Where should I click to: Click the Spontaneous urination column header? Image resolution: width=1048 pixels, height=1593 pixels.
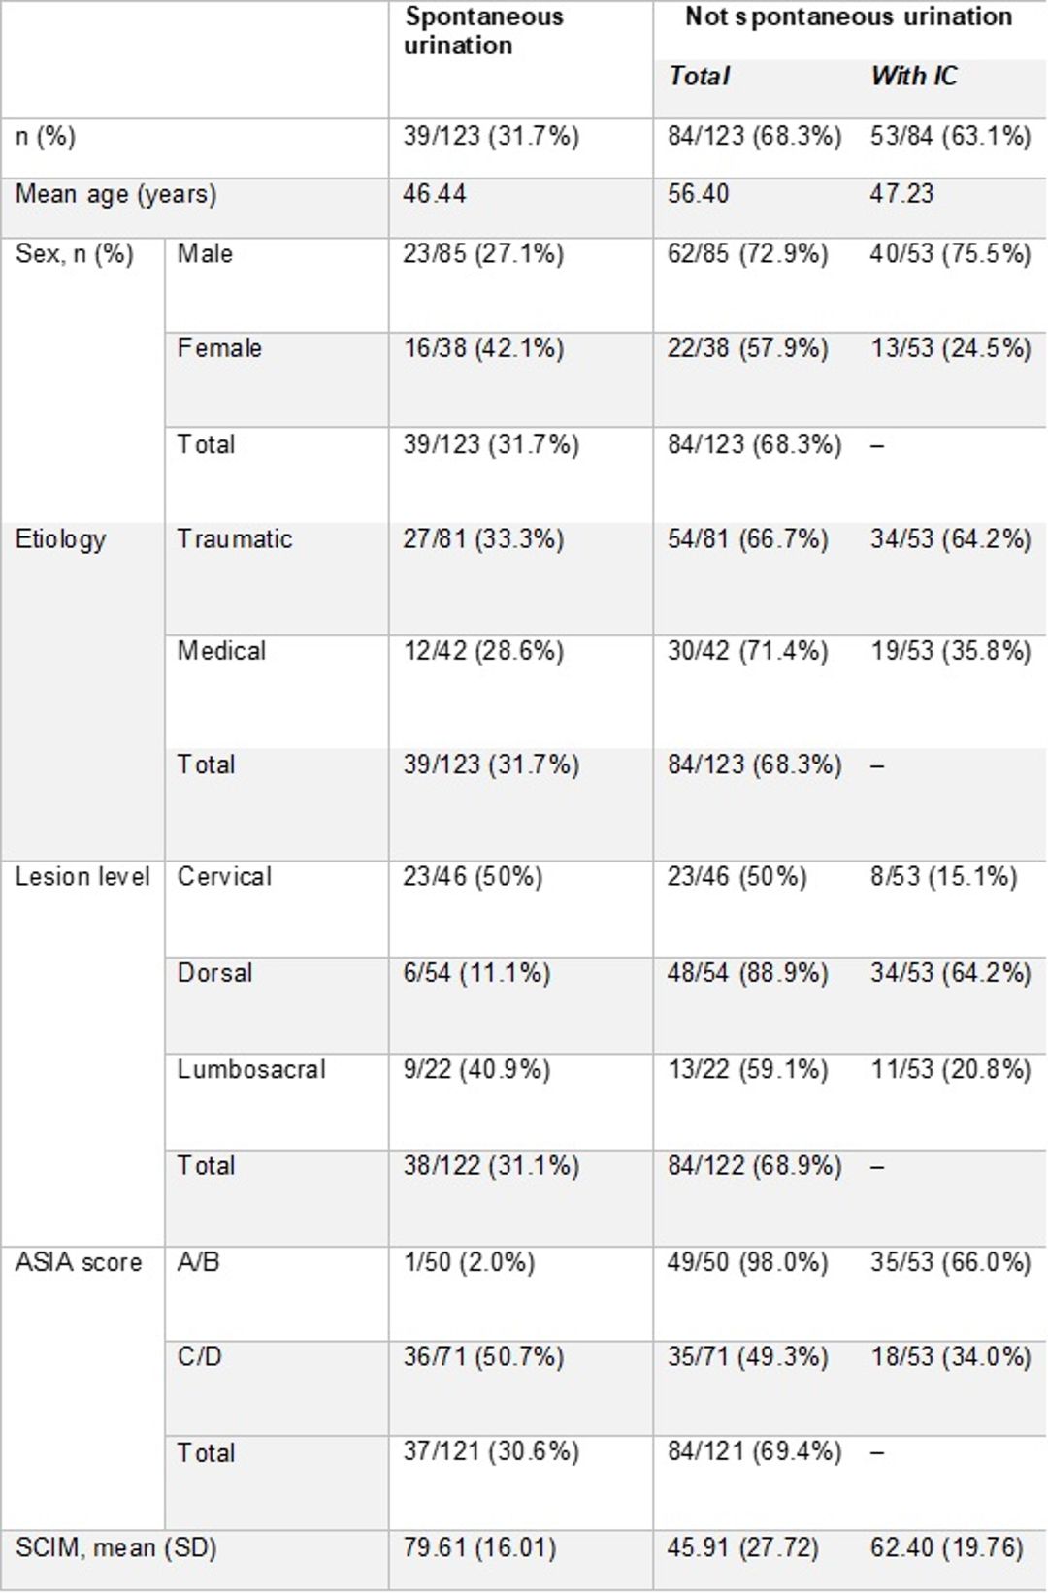[x=483, y=31]
